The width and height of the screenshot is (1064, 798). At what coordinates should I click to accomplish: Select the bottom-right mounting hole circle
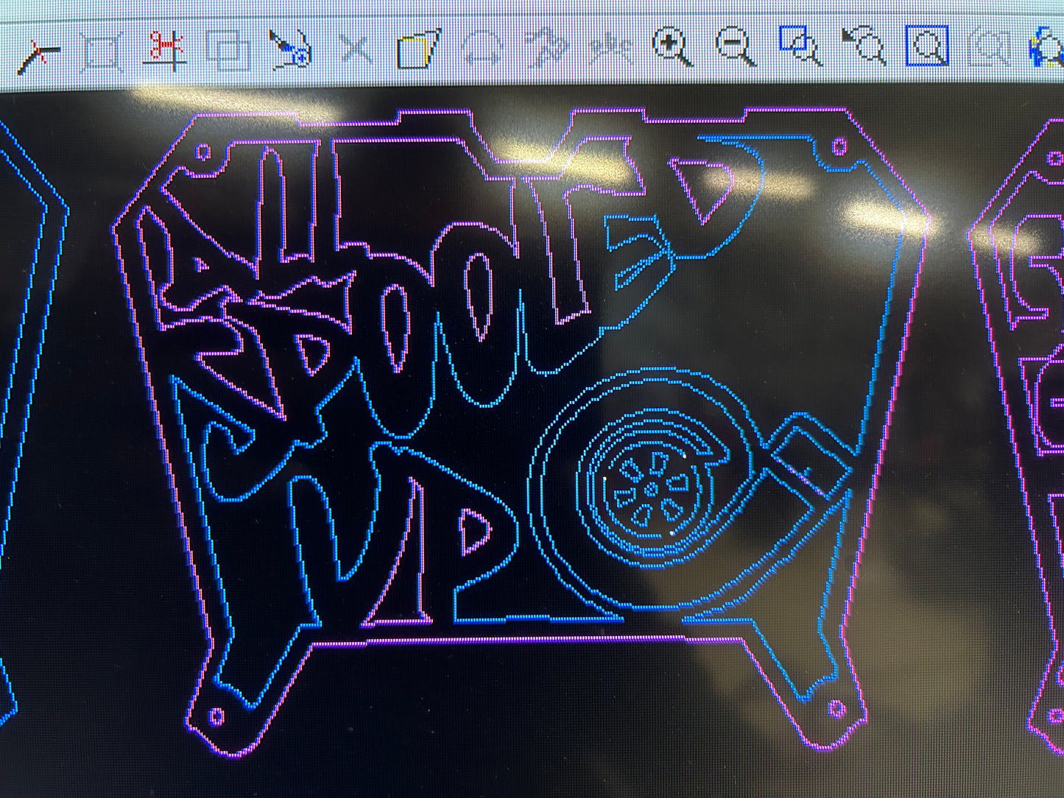tap(836, 710)
